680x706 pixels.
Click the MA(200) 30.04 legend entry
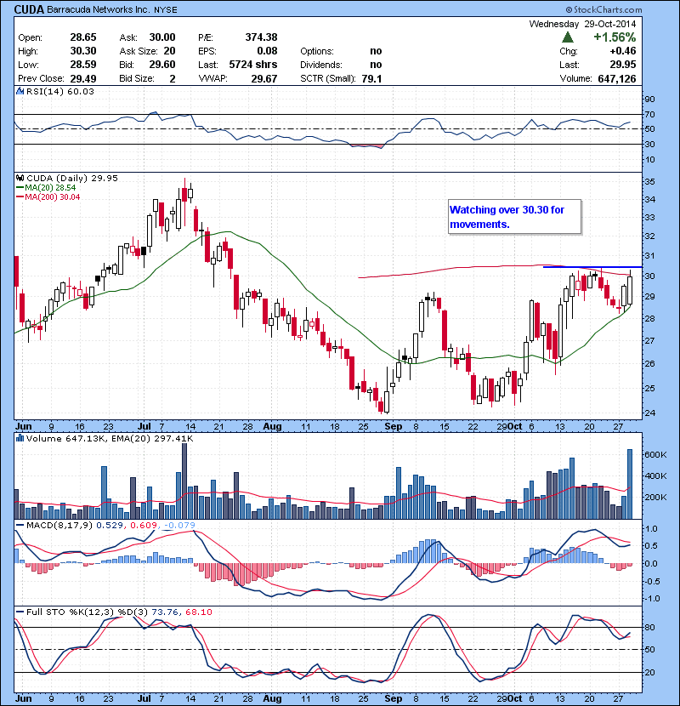[x=48, y=196]
